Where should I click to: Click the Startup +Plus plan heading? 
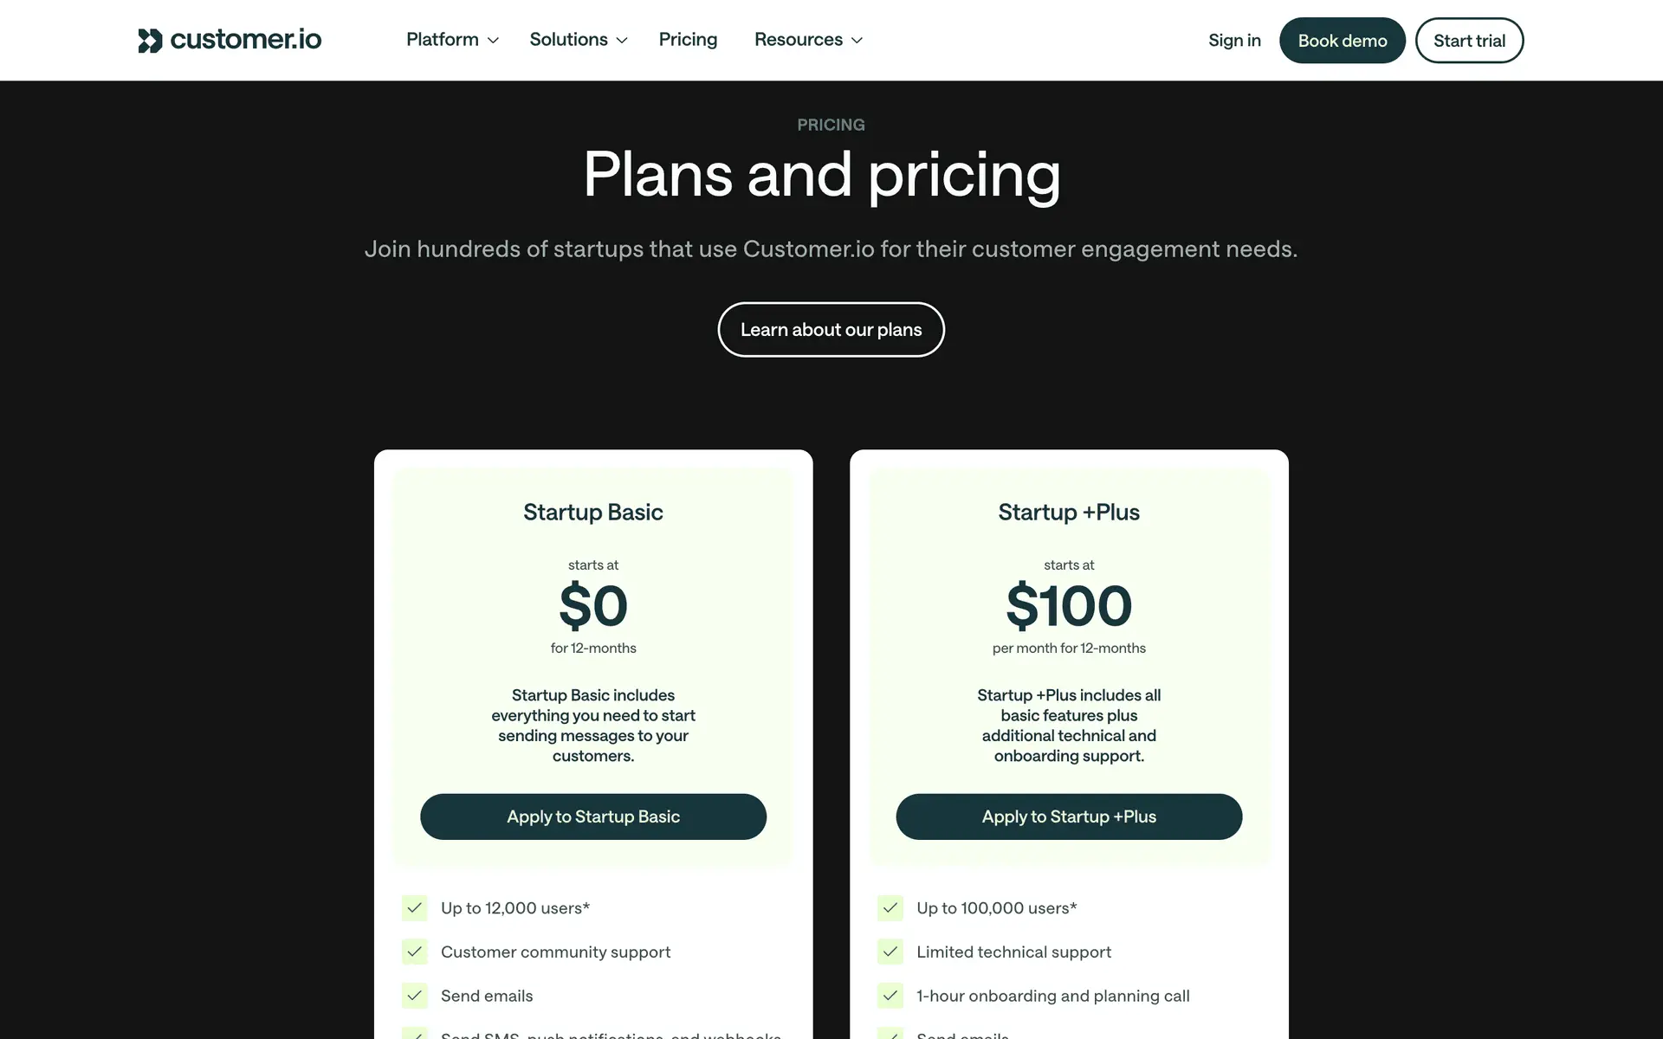(x=1069, y=513)
